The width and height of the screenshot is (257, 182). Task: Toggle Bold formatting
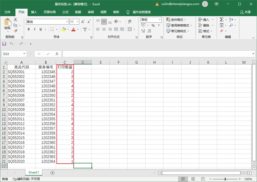(29, 29)
